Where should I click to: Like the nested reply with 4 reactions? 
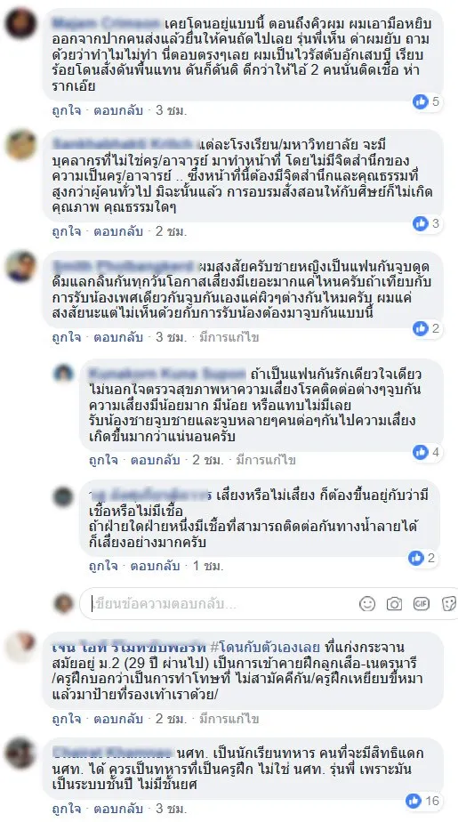pyautogui.click(x=103, y=460)
